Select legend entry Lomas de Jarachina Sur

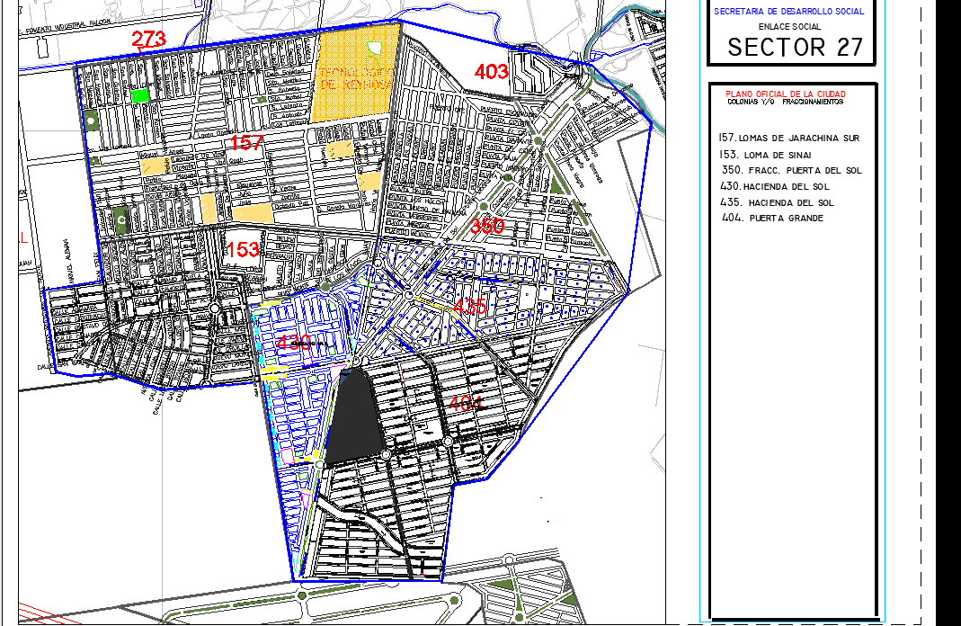click(x=789, y=138)
